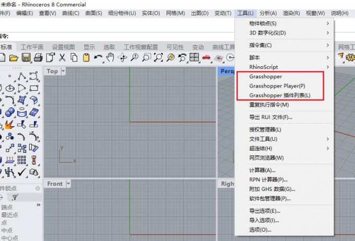This screenshot has width=355, height=241.
Task: Open the 实体(O) menu
Action: [151, 13]
